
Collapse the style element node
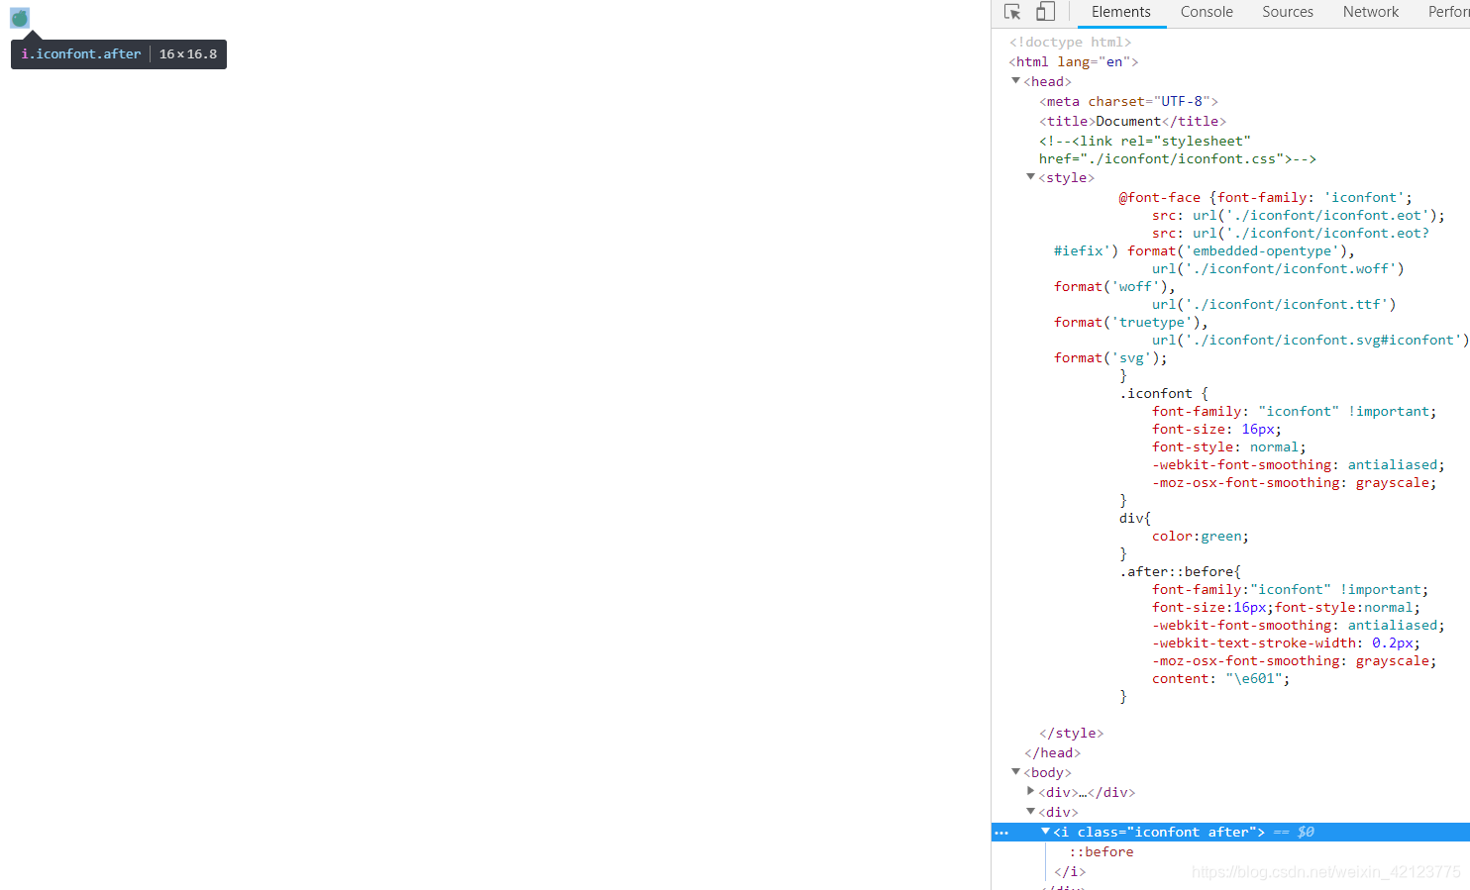[1030, 177]
